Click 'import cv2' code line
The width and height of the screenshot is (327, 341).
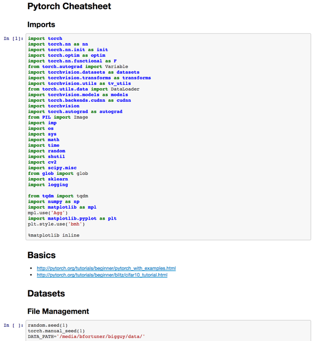tap(42, 162)
